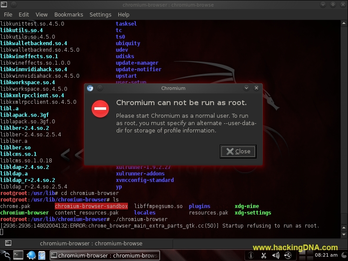348x261 pixels.
Task: Click the Chromium dialog X title button
Action: pos(256,88)
